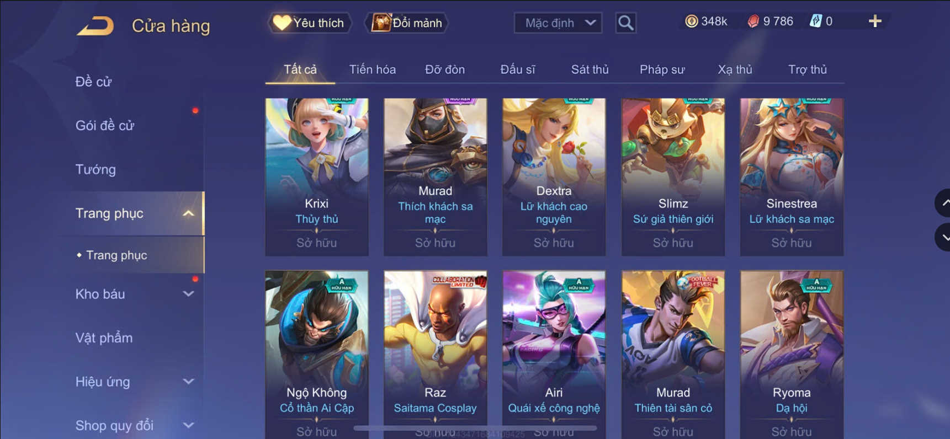Click the down arrow on right edge
This screenshot has height=439, width=950.
coord(943,237)
